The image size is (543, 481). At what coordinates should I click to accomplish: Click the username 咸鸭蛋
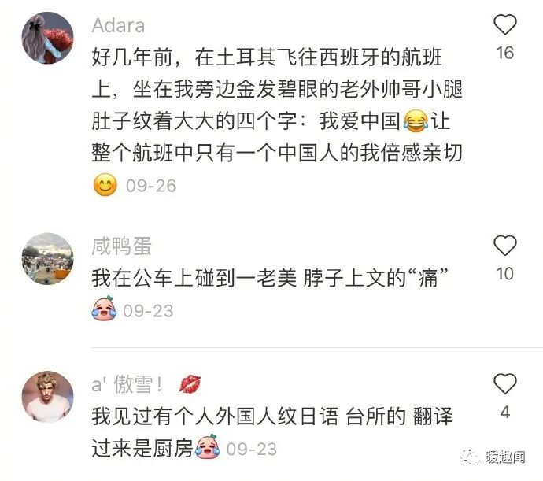click(x=121, y=246)
